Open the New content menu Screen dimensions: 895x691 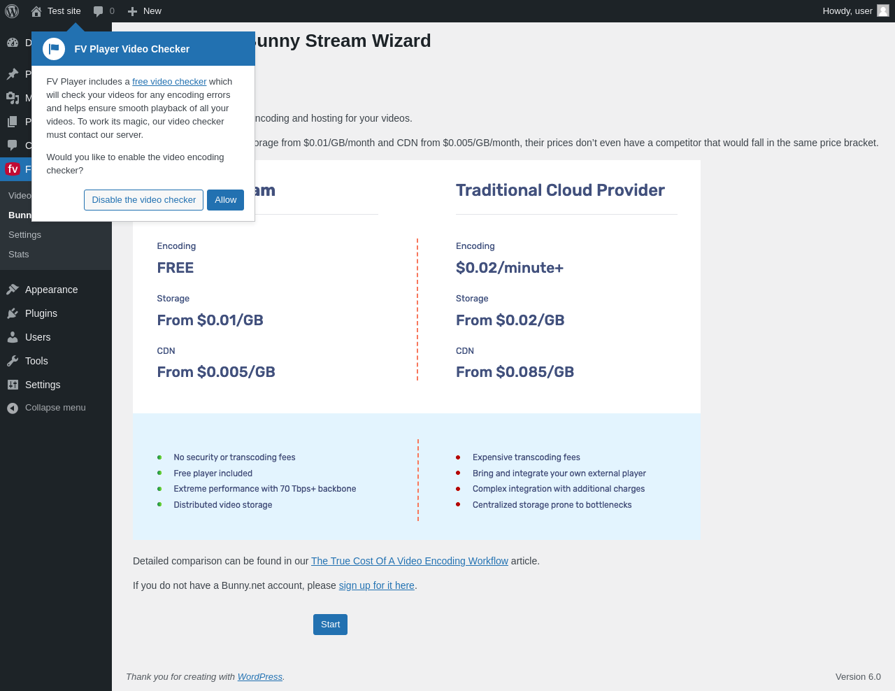coord(145,11)
